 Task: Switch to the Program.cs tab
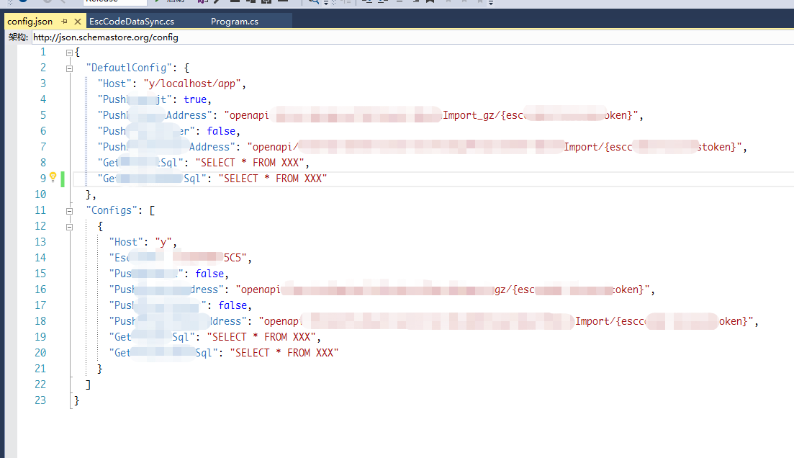(235, 22)
